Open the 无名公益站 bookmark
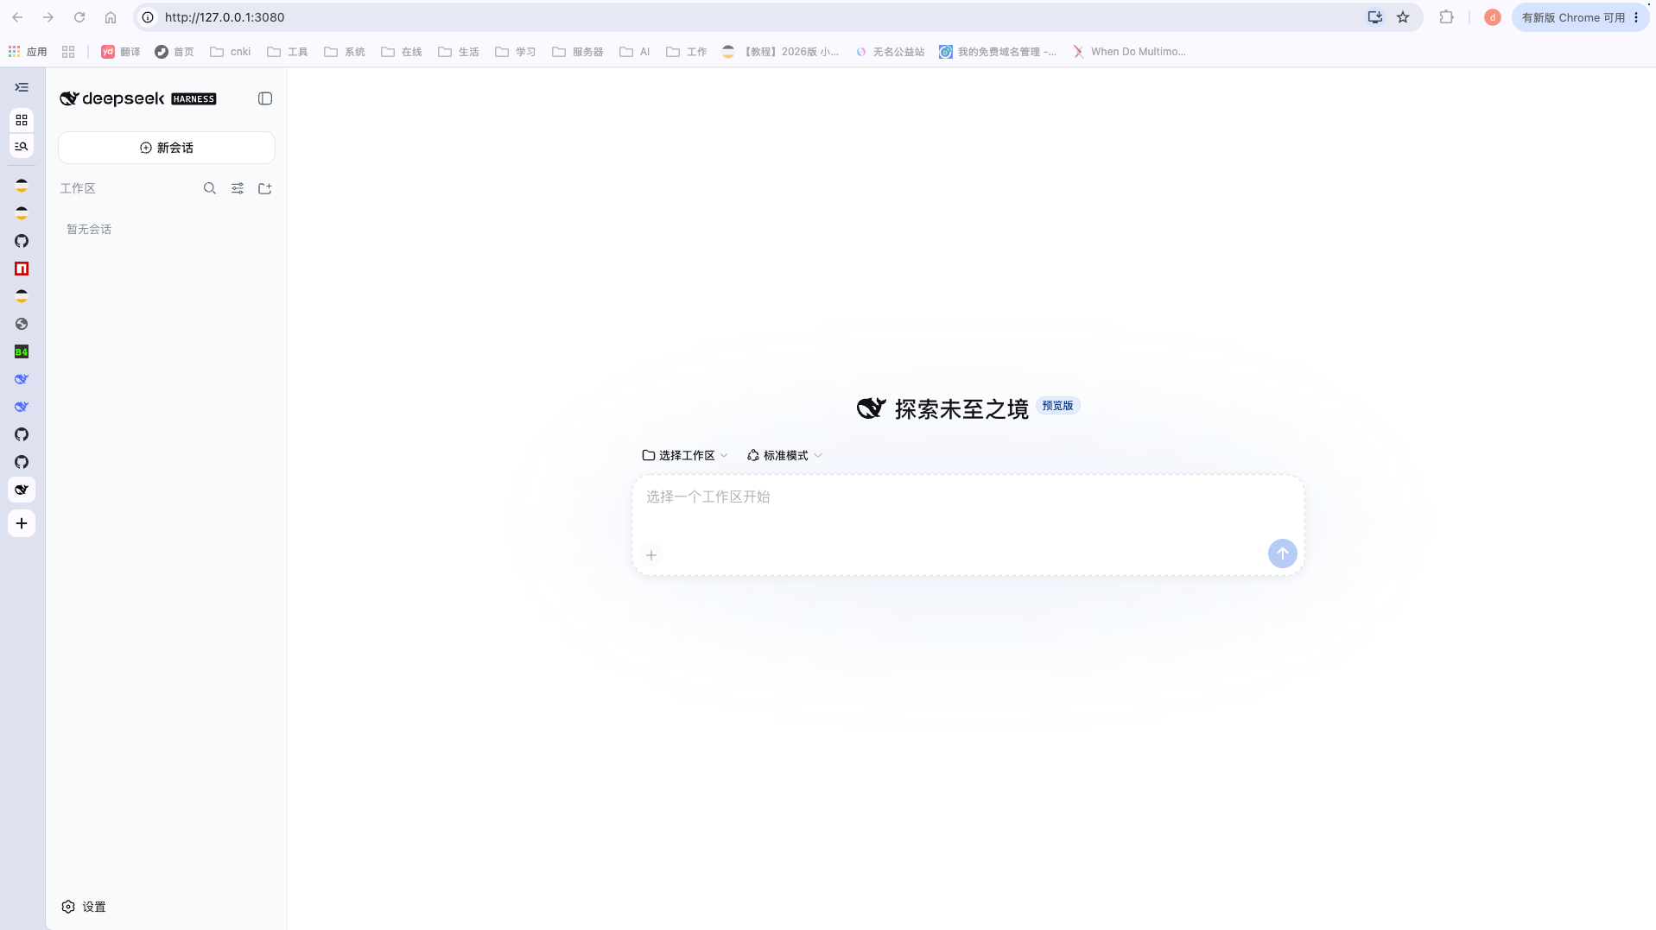This screenshot has width=1656, height=930. [890, 52]
